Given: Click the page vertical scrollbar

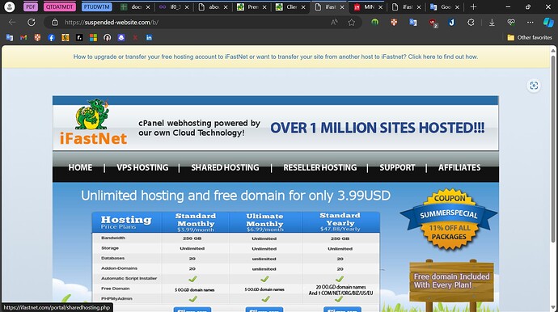Looking at the screenshot, I should (x=553, y=149).
